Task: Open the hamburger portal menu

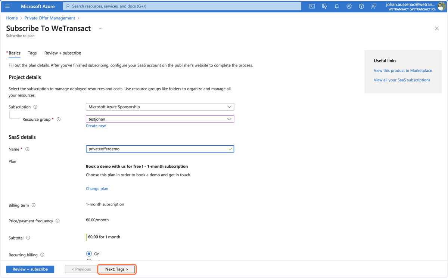Action: point(7,6)
